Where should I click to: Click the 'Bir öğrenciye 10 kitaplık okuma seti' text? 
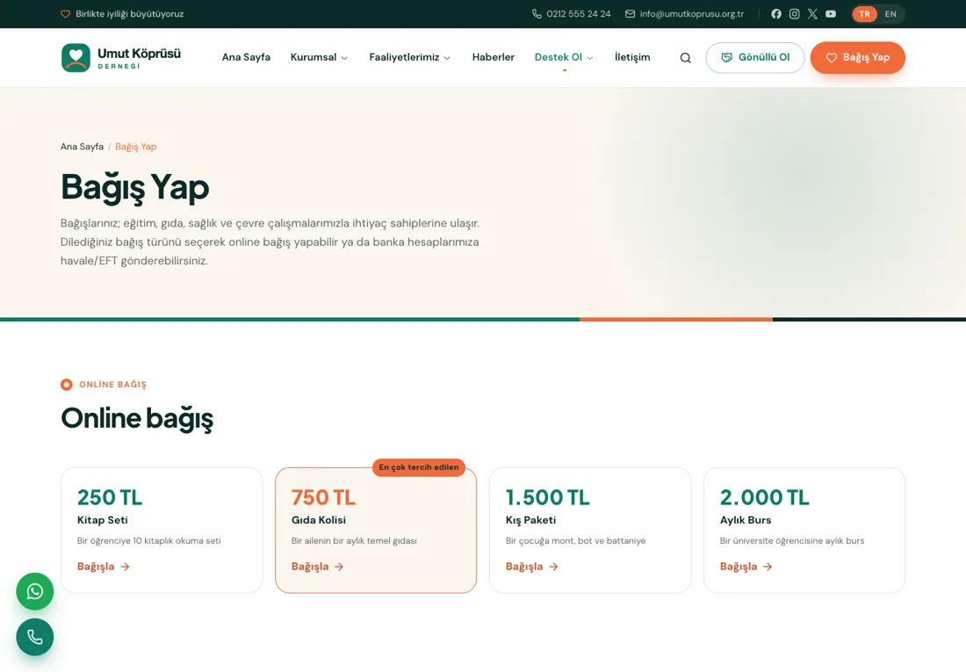[148, 541]
